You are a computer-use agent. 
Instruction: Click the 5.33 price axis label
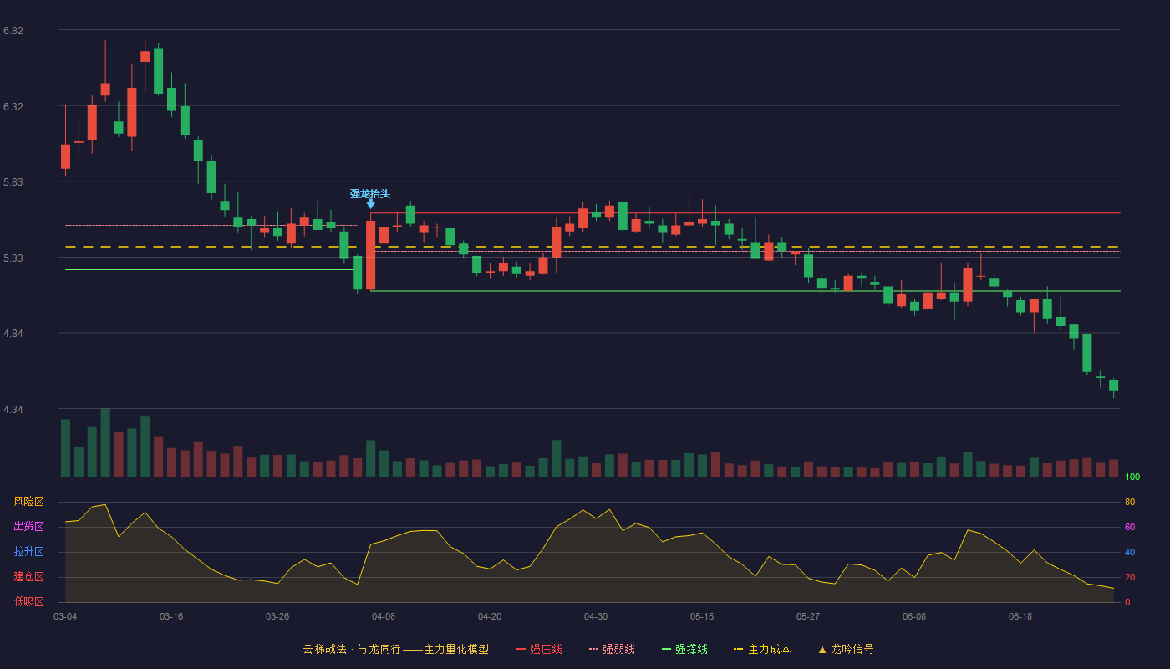13,258
